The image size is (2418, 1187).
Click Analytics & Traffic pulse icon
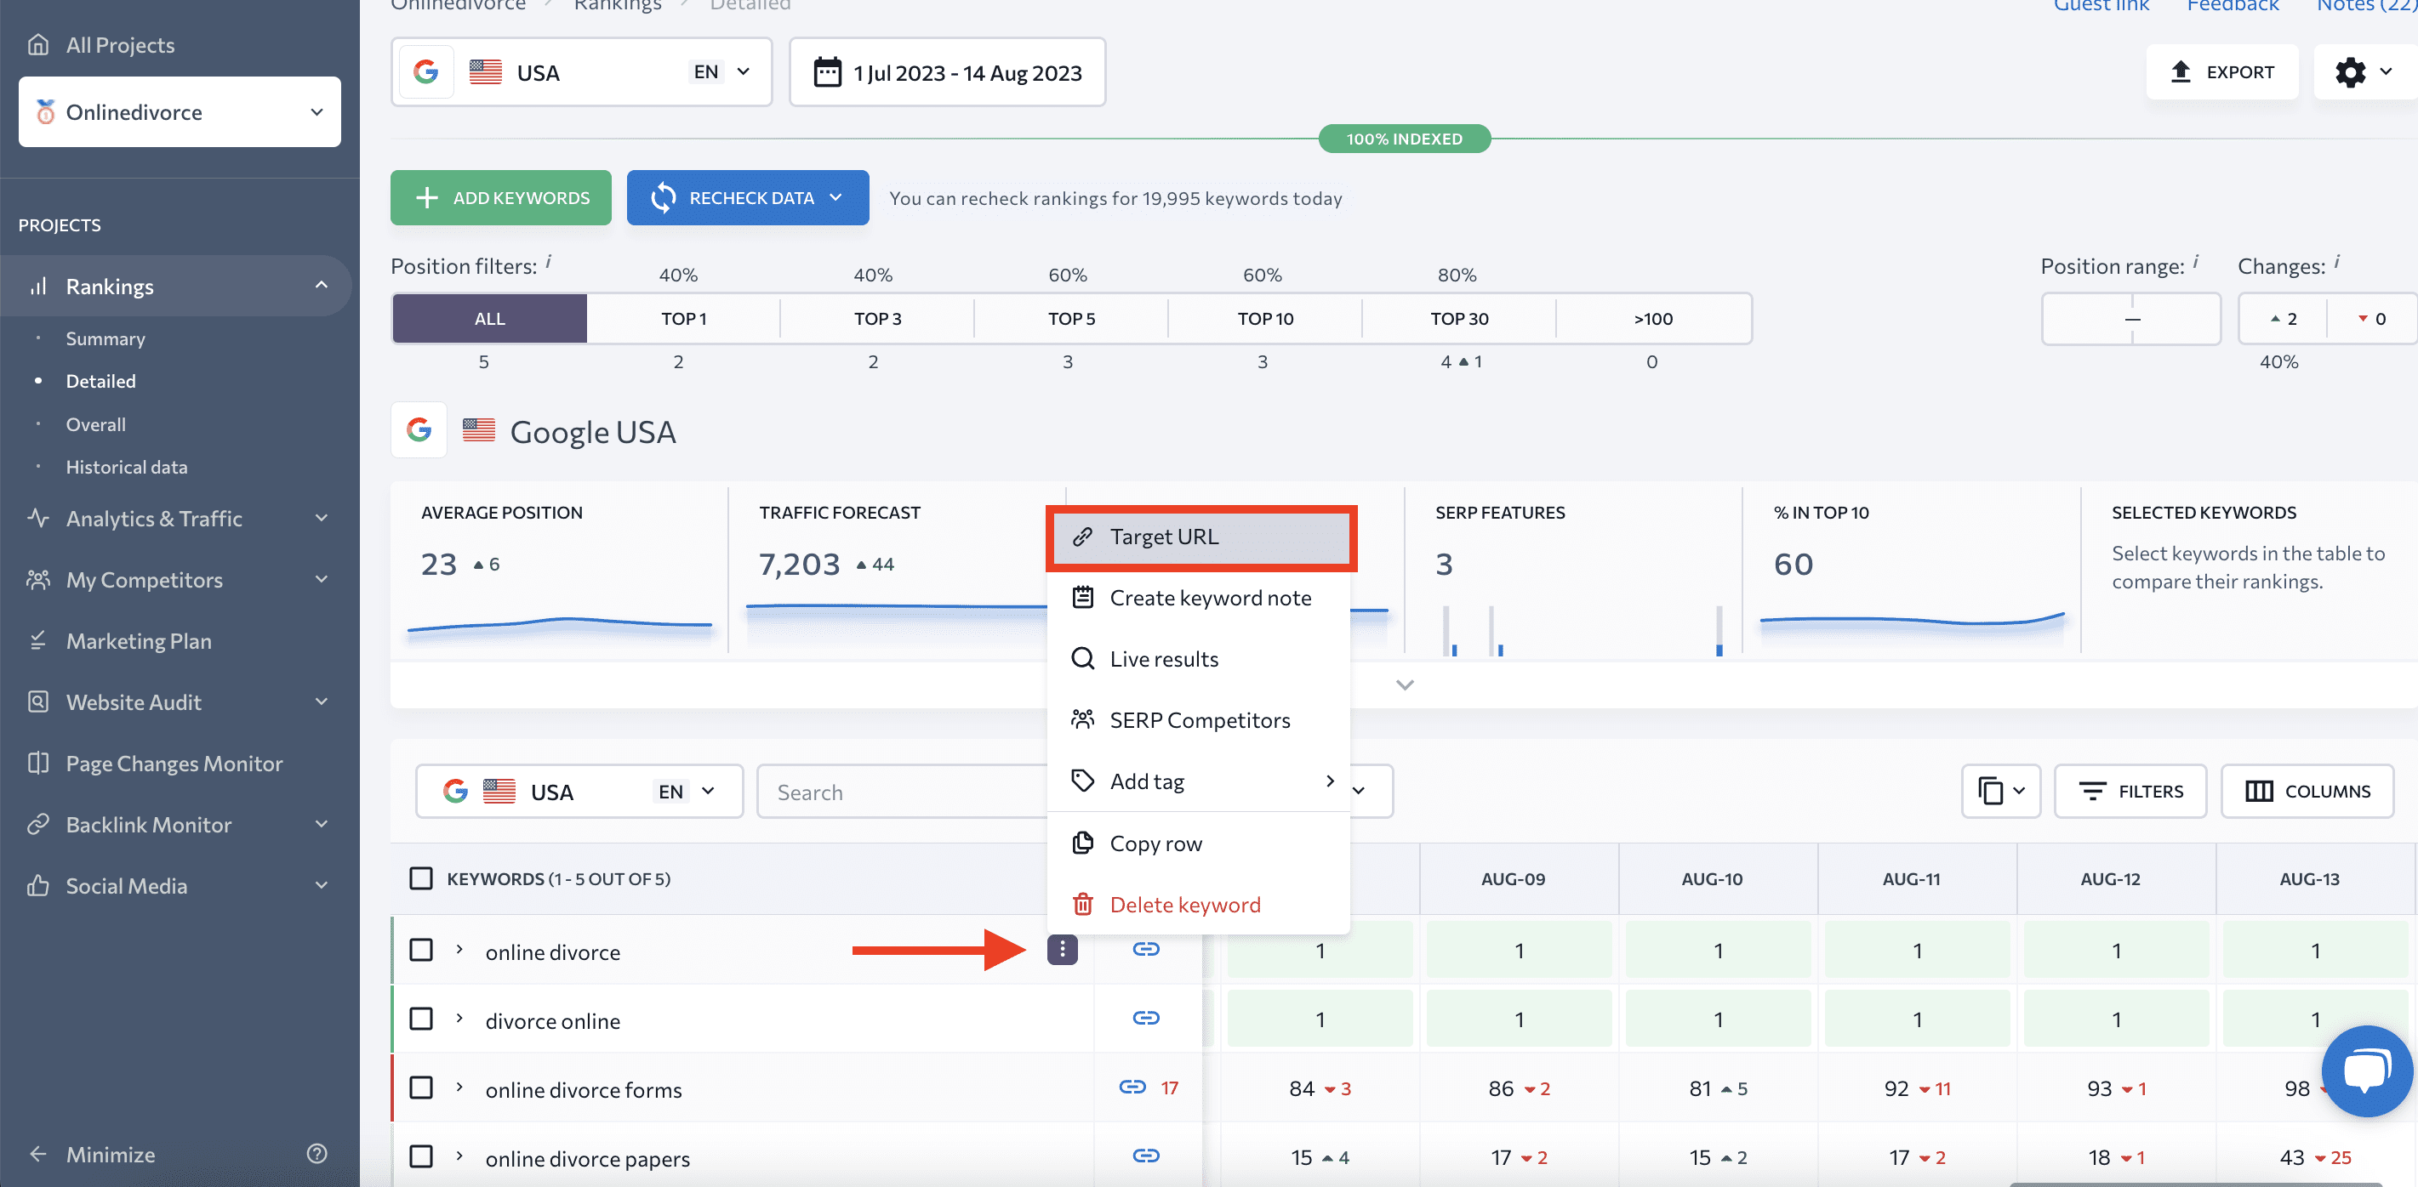click(38, 518)
